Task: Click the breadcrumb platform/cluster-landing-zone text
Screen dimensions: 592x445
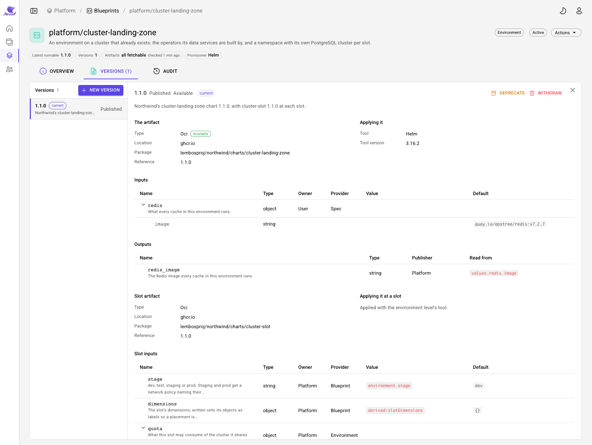Action: [166, 11]
